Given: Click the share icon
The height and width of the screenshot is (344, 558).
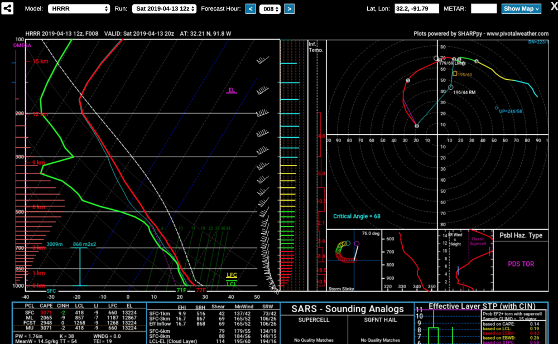Looking at the screenshot, I should (8, 9).
